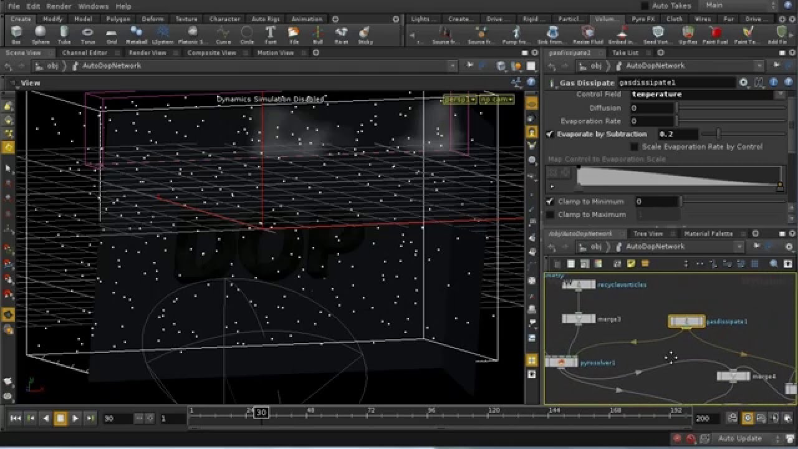Select the Platonic Solids shelf tool
The width and height of the screenshot is (798, 449).
(193, 34)
